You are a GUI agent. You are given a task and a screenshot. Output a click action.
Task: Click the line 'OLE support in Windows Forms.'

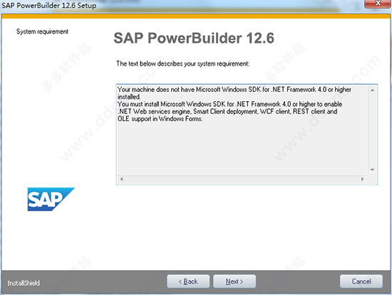(x=160, y=119)
